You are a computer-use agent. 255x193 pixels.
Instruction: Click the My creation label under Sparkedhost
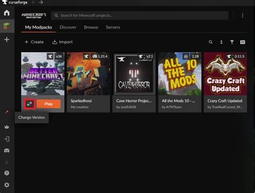[80, 107]
